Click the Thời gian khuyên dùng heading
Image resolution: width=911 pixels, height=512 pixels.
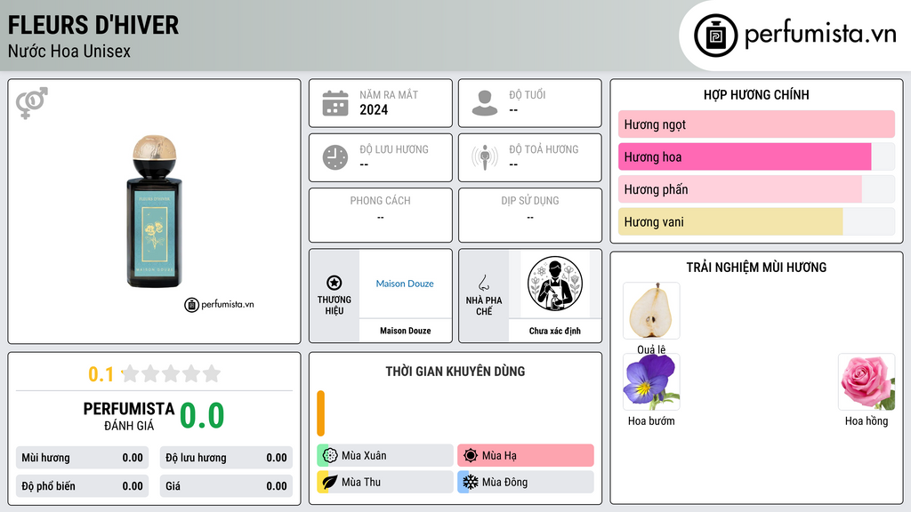455,371
